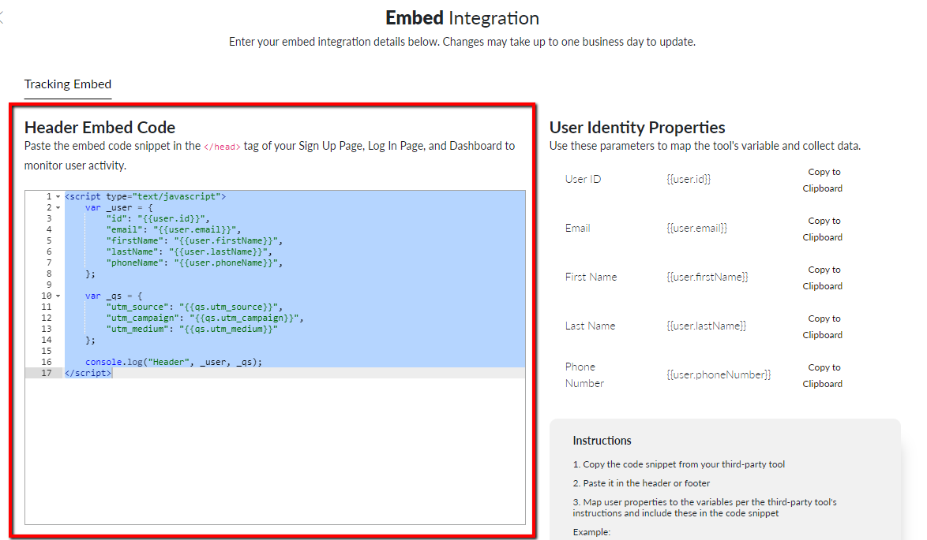Select the {{user.firstName}} parameter text
This screenshot has height=540, width=927.
click(707, 277)
